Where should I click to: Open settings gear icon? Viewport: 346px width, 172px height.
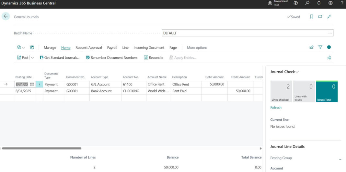click(x=330, y=3)
